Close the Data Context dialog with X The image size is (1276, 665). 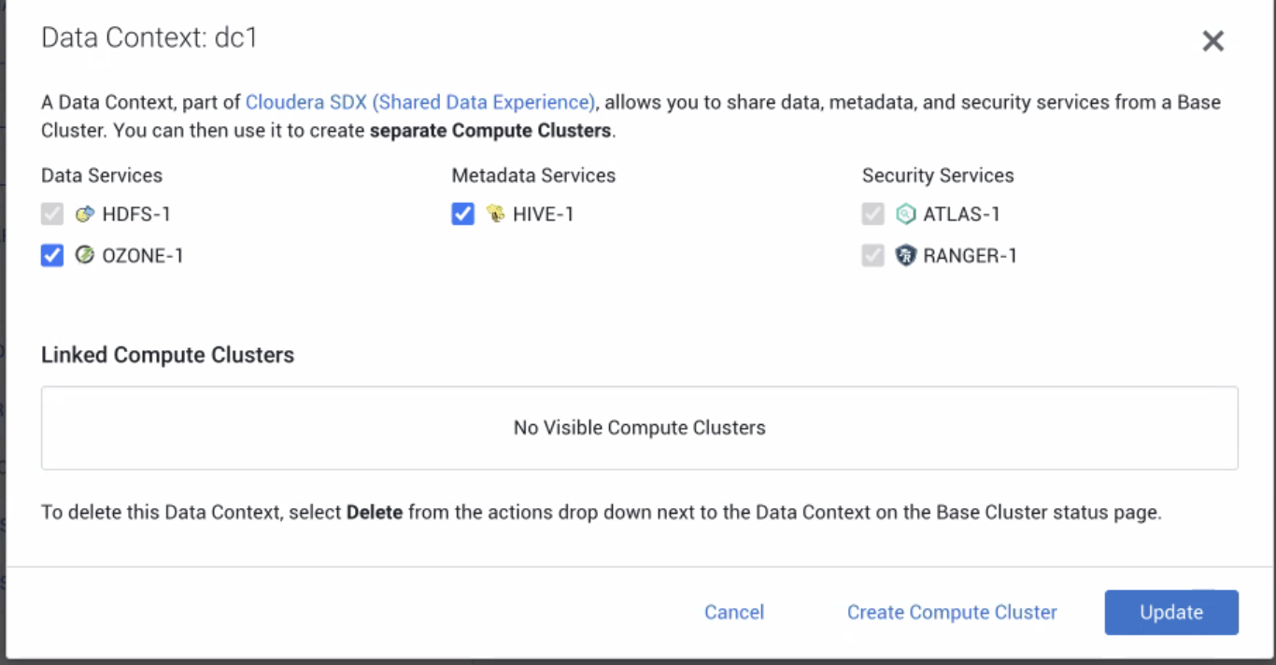coord(1212,41)
